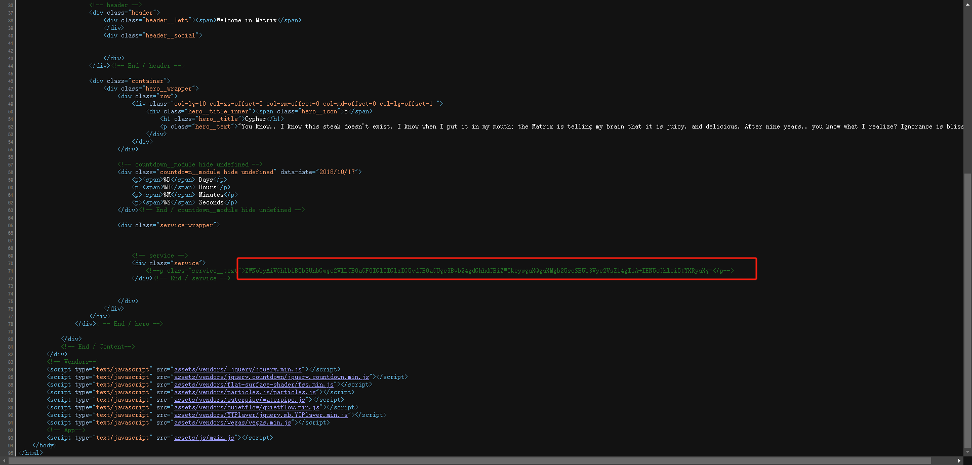Screen dimensions: 972x465
Task: Click the "Minutes" countdown text
Action: 211,195
